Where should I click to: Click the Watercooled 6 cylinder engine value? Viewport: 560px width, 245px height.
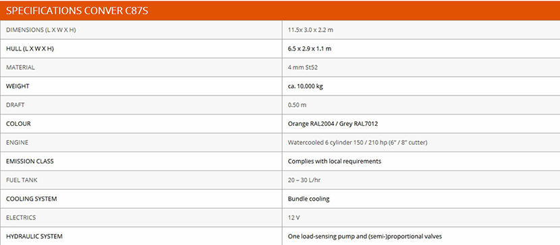[x=358, y=143]
